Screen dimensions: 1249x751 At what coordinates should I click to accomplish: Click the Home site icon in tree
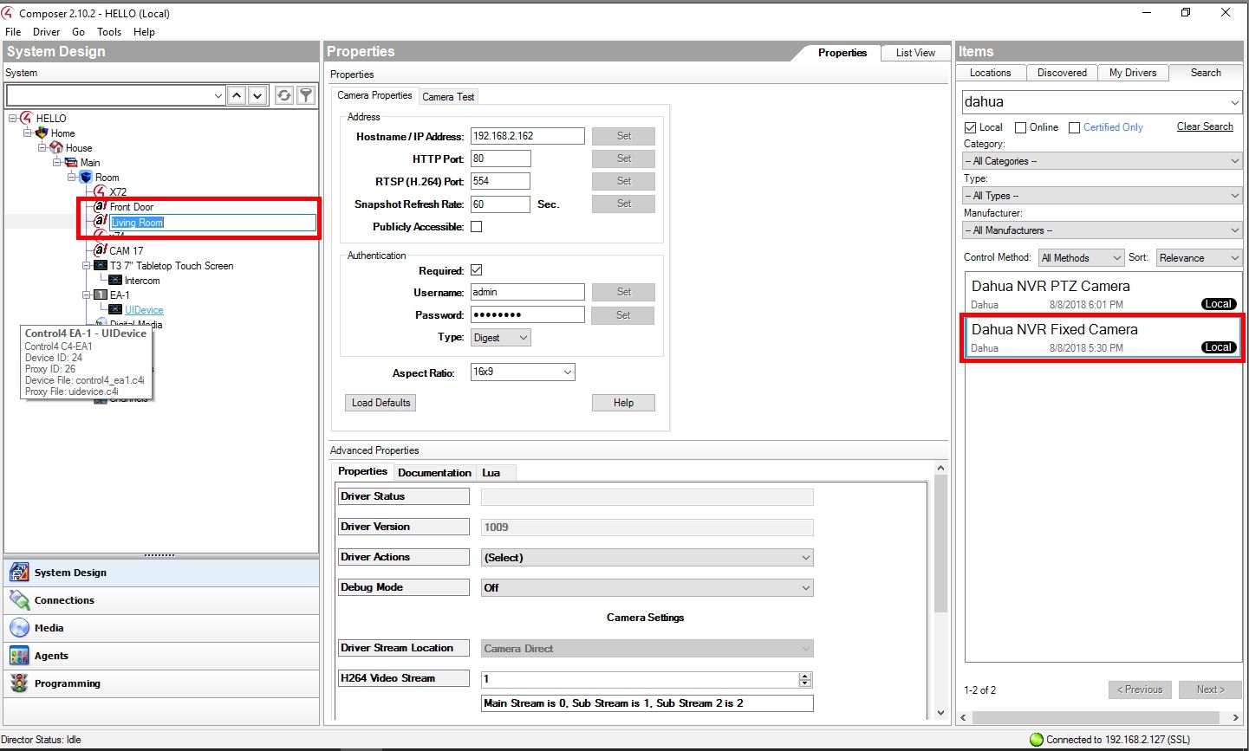click(x=42, y=133)
